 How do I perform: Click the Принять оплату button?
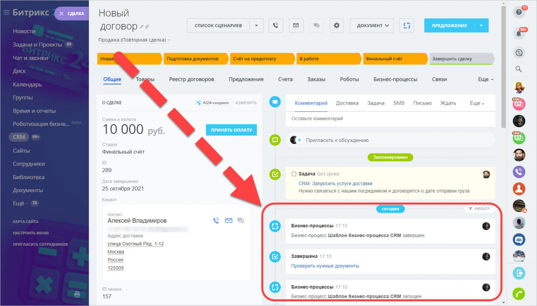pos(231,130)
